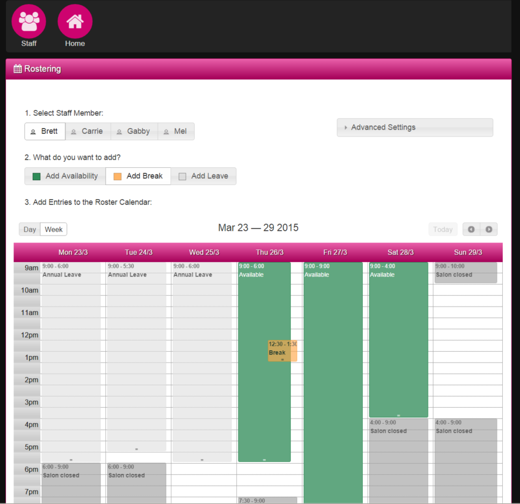Select the Sat 28/3 column header

tap(400, 252)
